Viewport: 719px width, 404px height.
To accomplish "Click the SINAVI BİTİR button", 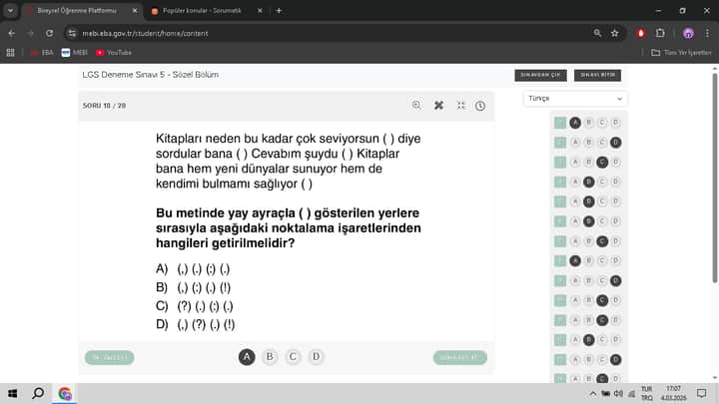I will [x=597, y=75].
